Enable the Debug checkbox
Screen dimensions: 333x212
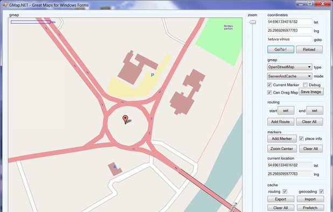pos(305,85)
